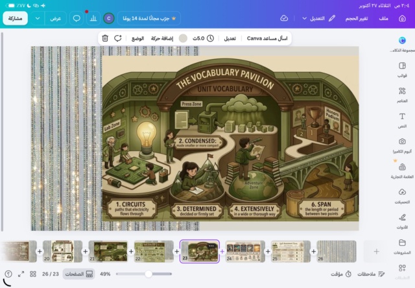Open المشروعات (Projects) sidebar panel

(402, 246)
